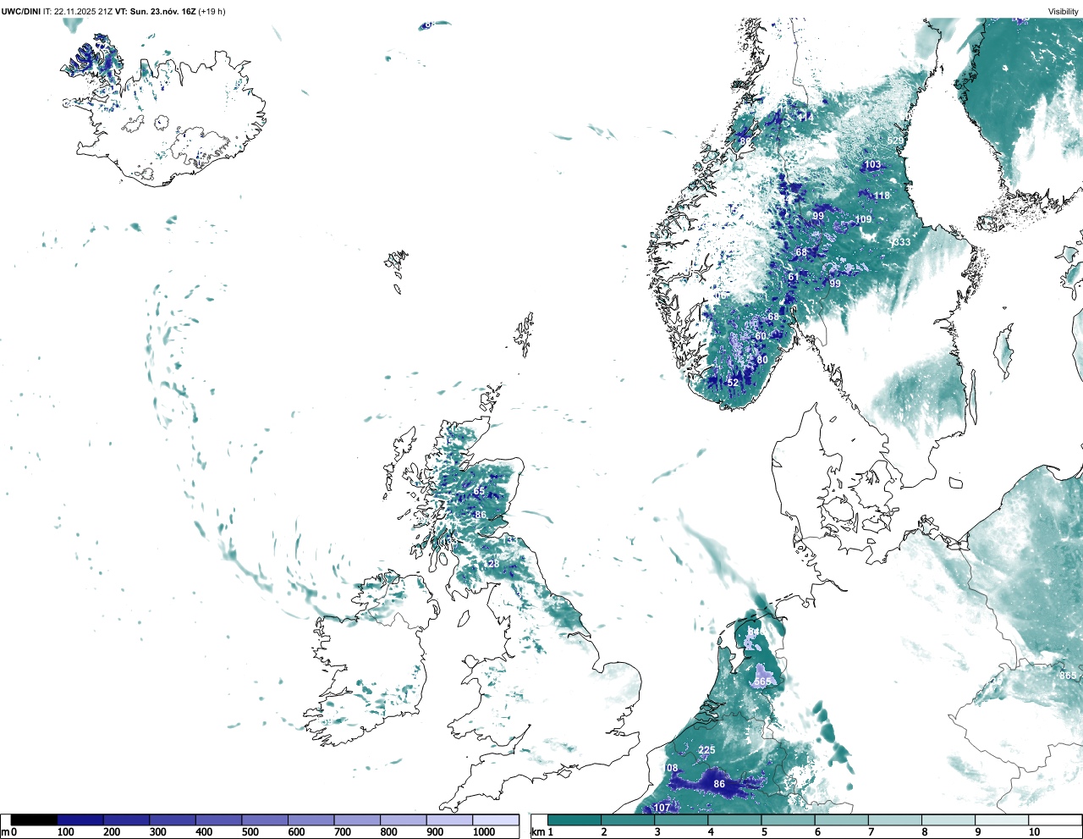Select the 2 to 3 km legend swatch
Viewport: 1083px width, 839px height.
click(x=628, y=820)
